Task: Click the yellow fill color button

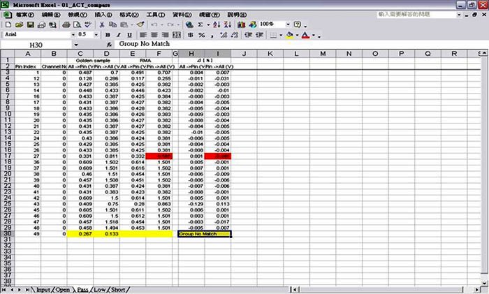Action: pyautogui.click(x=289, y=34)
